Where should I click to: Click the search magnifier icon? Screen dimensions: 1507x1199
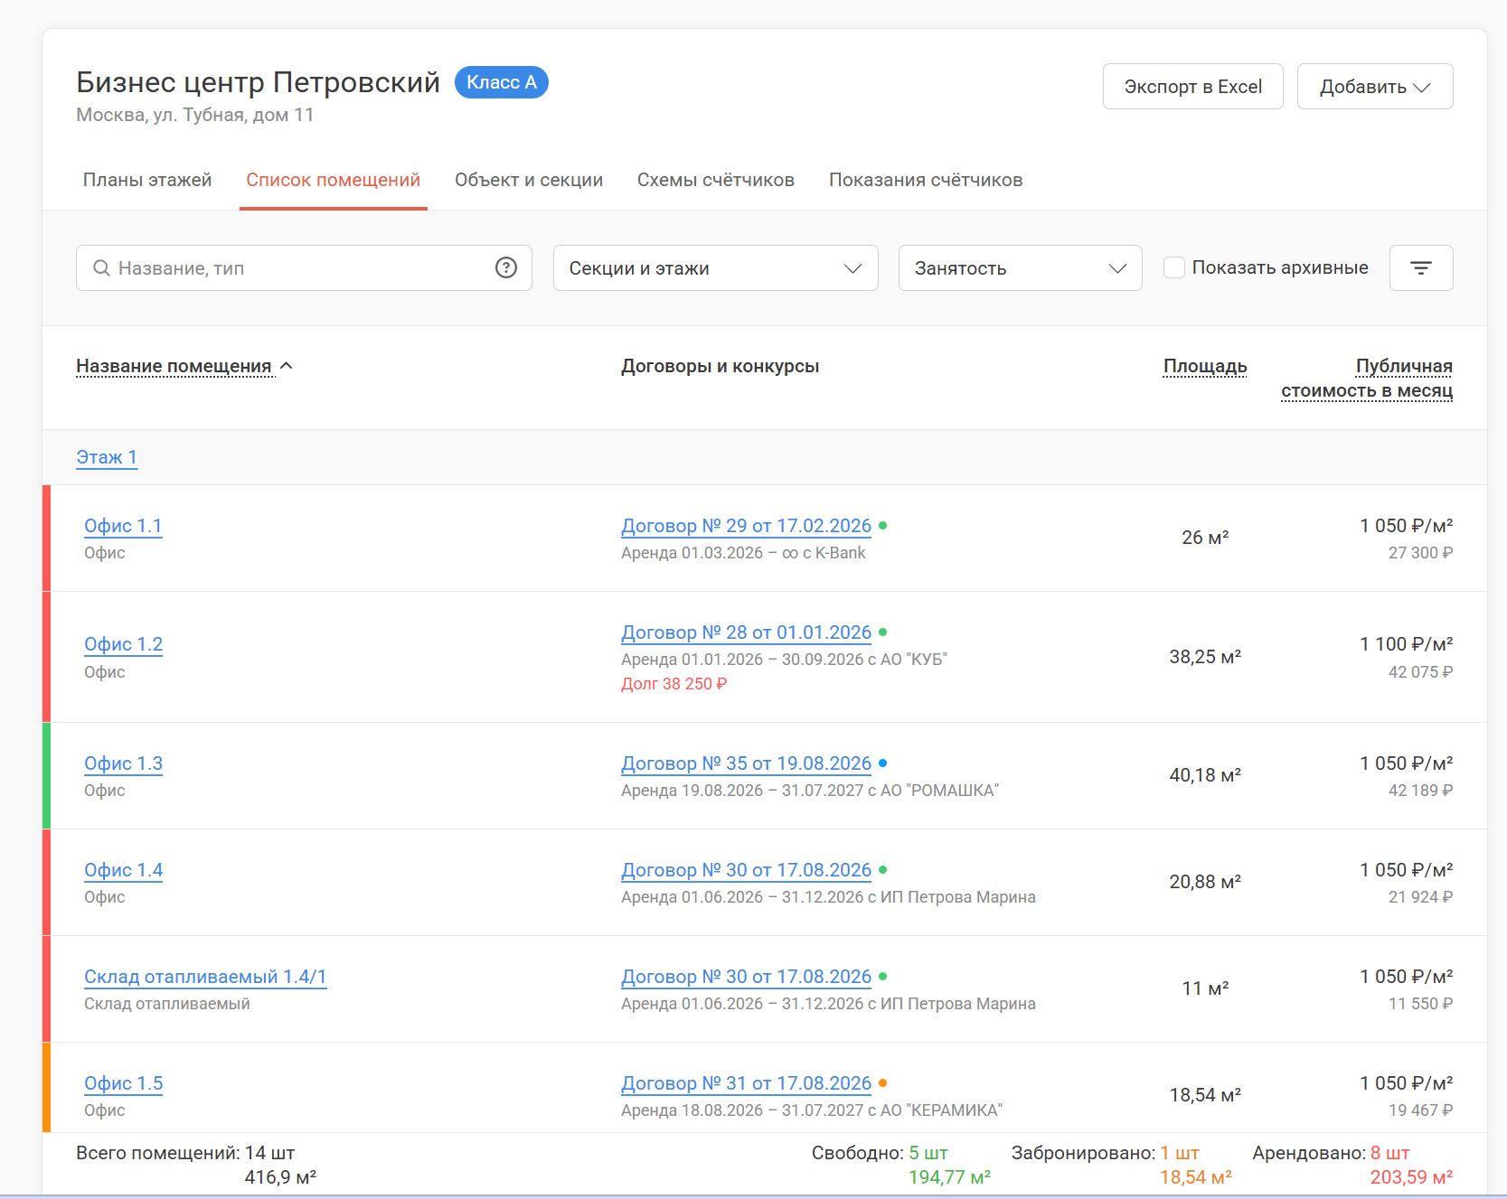(101, 268)
